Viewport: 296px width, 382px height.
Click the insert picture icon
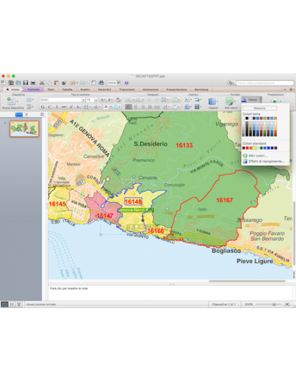coord(197,99)
